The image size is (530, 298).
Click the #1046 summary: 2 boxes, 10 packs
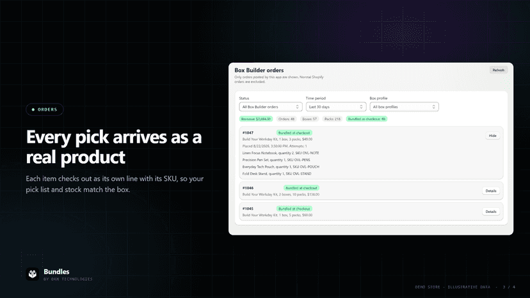coord(281,194)
